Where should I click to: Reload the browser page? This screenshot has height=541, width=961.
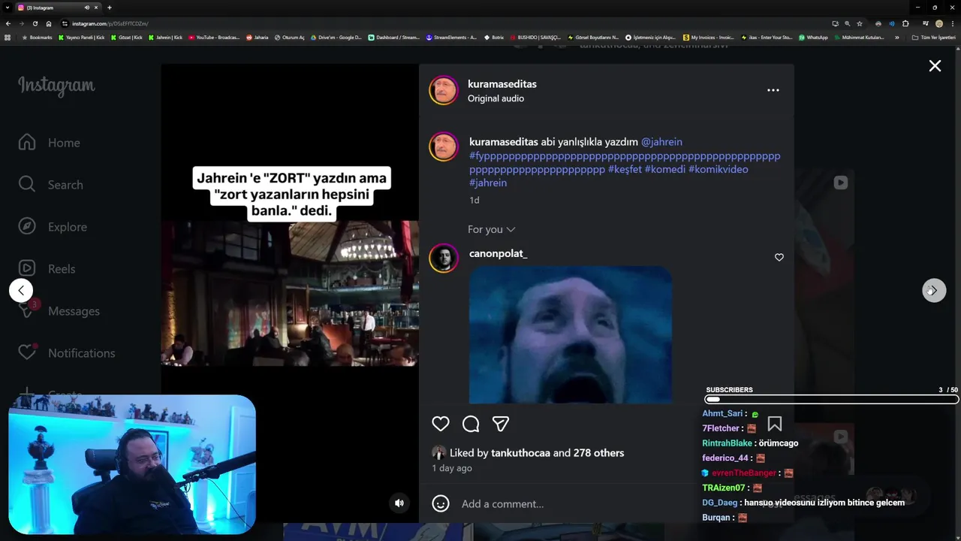pos(35,23)
